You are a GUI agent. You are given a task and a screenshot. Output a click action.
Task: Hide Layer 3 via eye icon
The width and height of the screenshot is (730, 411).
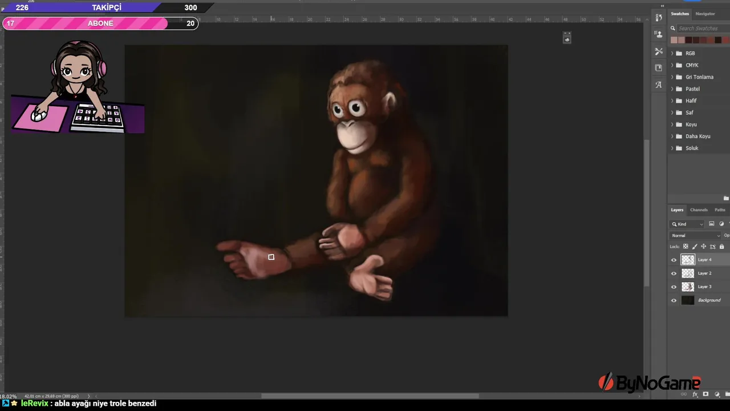[x=674, y=287]
